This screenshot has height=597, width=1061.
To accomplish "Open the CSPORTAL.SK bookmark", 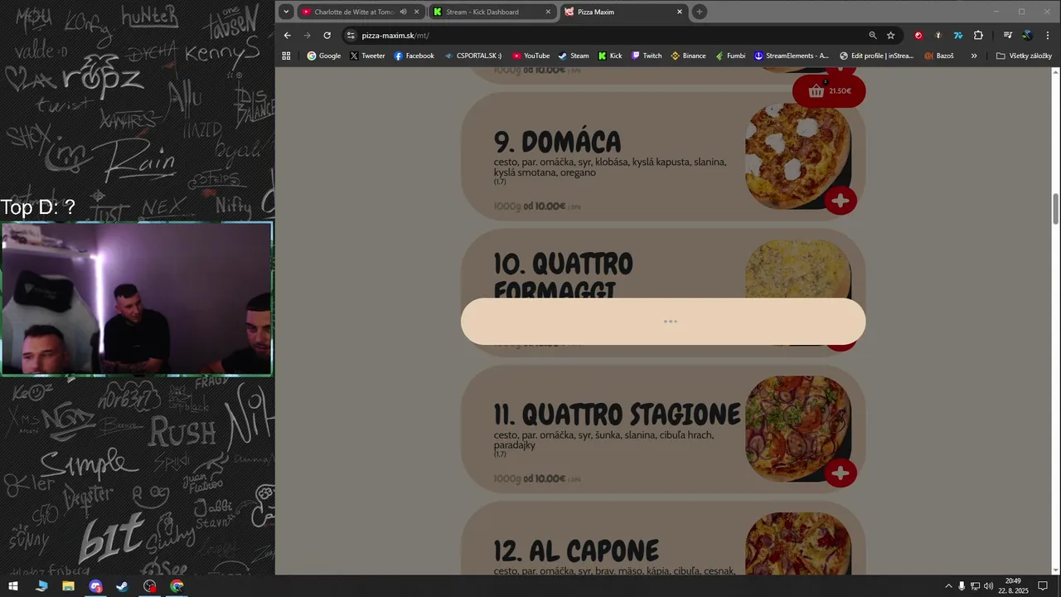I will 473,56.
